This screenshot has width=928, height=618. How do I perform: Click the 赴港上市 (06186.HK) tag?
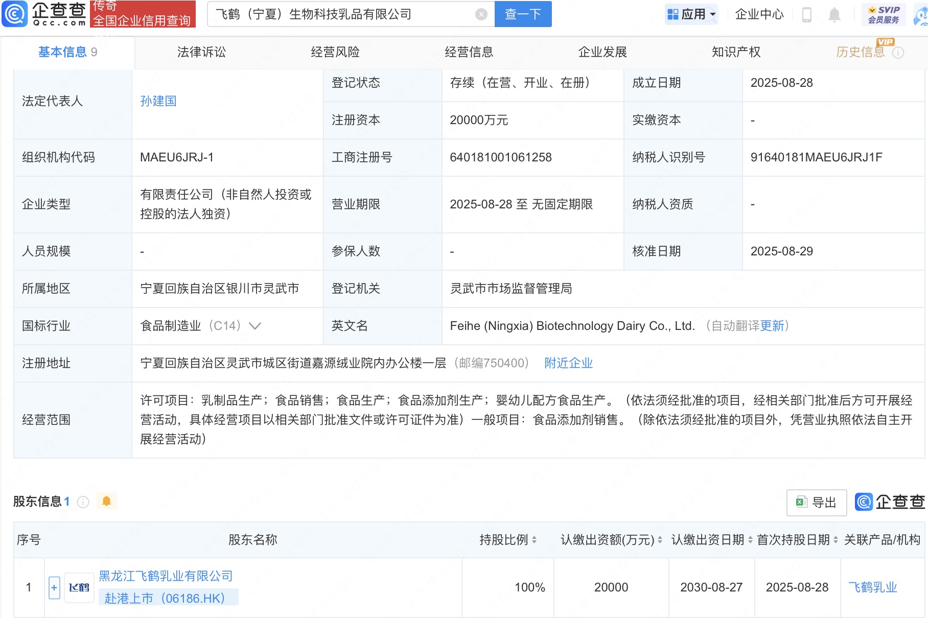coord(168,598)
